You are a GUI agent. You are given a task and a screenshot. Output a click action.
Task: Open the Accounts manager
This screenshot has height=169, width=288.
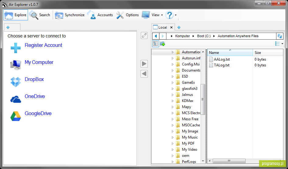100,15
